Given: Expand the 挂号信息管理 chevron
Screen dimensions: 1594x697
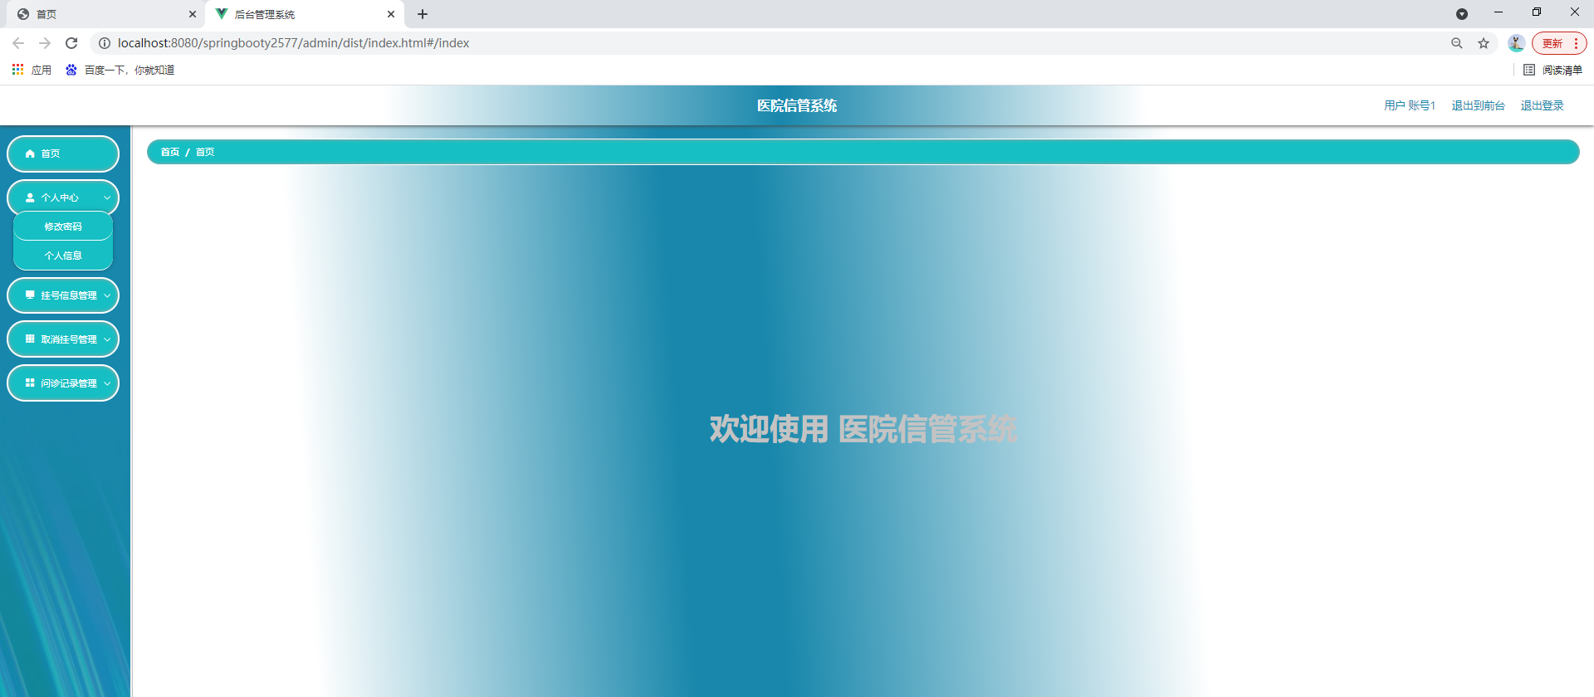Looking at the screenshot, I should 107,295.
